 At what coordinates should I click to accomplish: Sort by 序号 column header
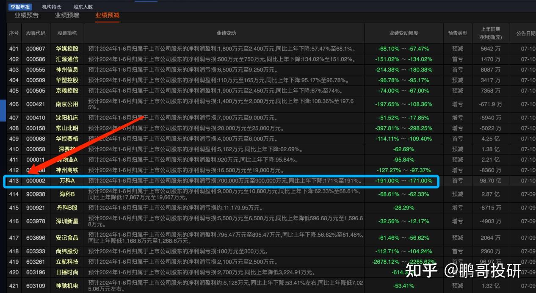point(14,33)
